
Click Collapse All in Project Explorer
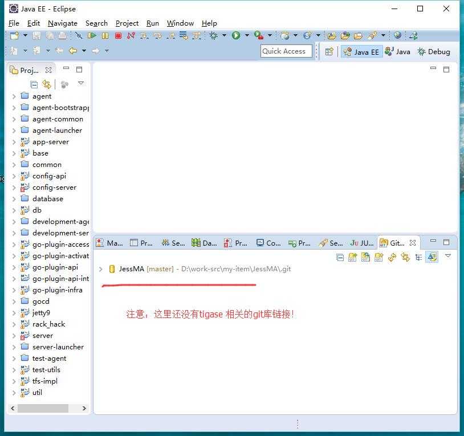tap(34, 84)
